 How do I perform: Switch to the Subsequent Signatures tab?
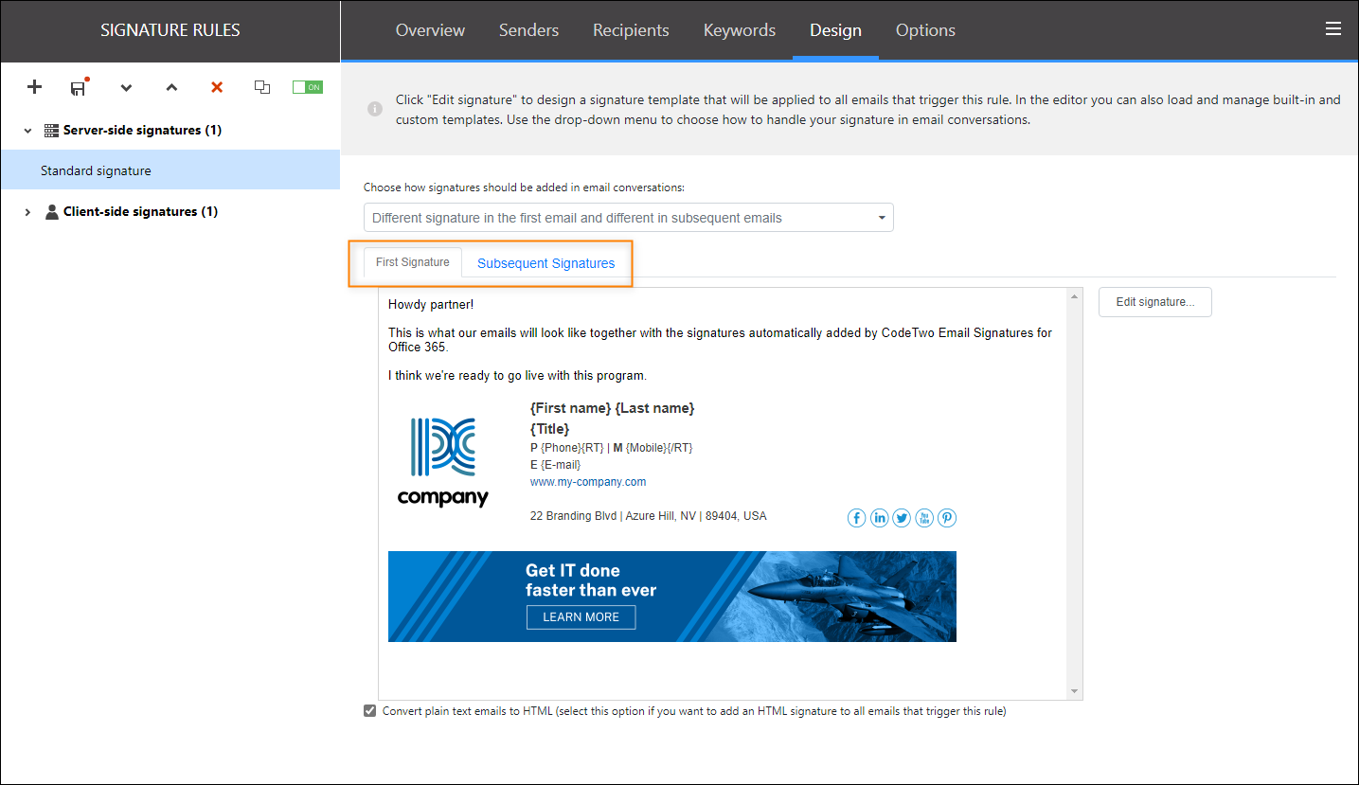(x=545, y=263)
